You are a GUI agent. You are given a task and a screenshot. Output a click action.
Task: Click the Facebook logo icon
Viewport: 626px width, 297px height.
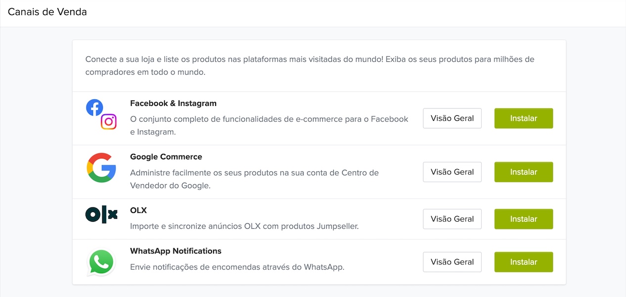pos(94,107)
